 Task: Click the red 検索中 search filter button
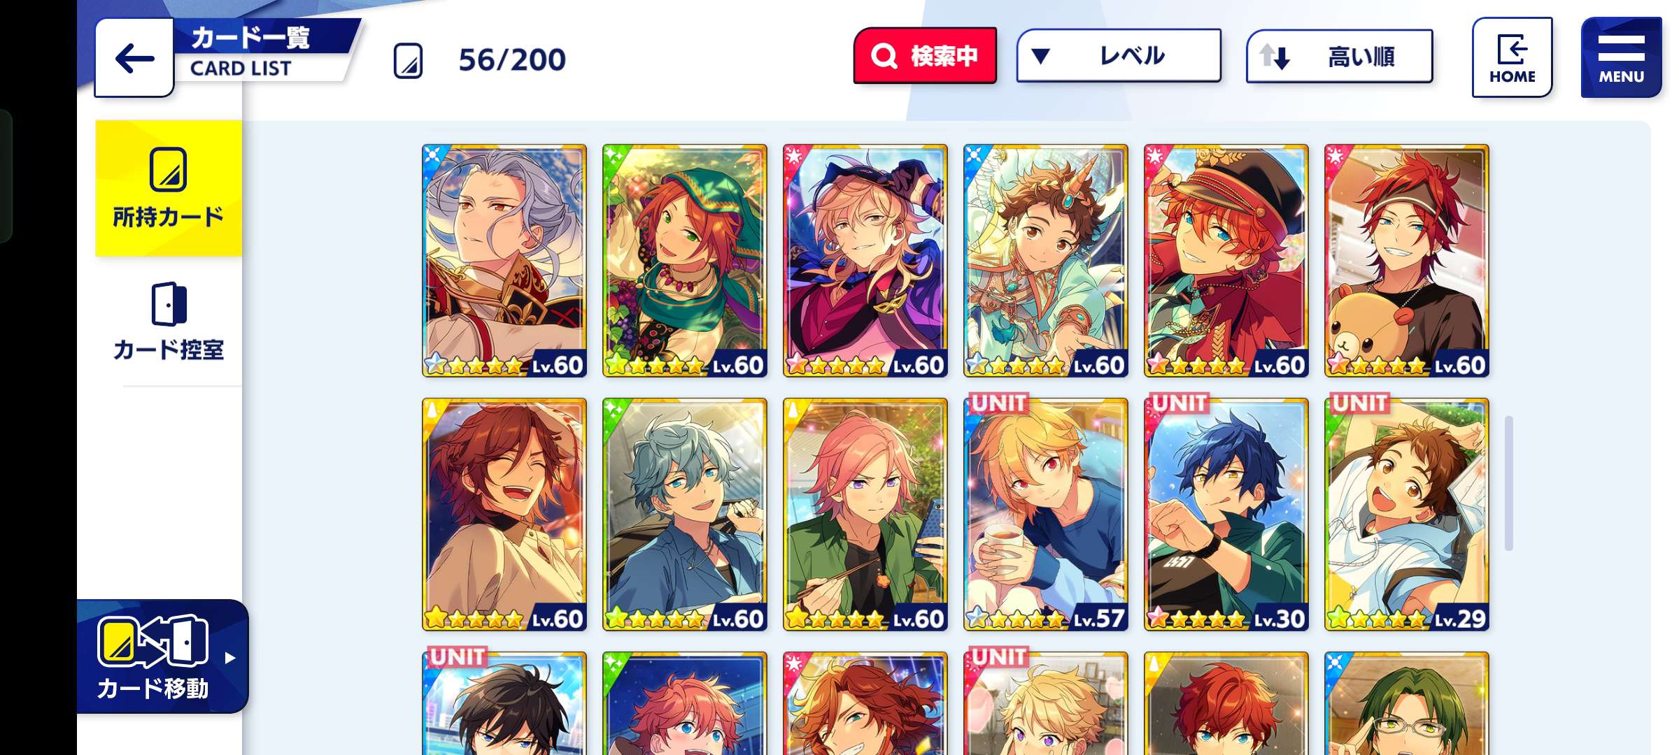(x=925, y=56)
